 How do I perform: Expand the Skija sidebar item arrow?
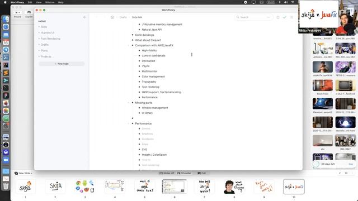[x=39, y=27]
